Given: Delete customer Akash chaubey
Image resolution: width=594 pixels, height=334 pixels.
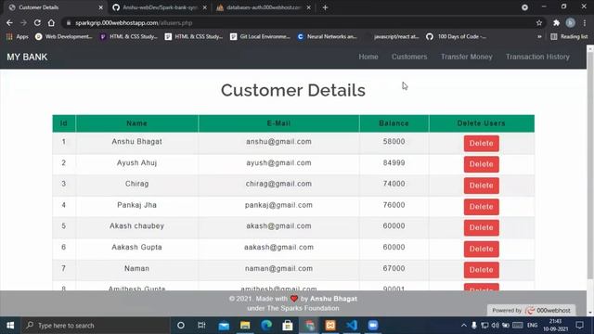Looking at the screenshot, I should [x=481, y=227].
